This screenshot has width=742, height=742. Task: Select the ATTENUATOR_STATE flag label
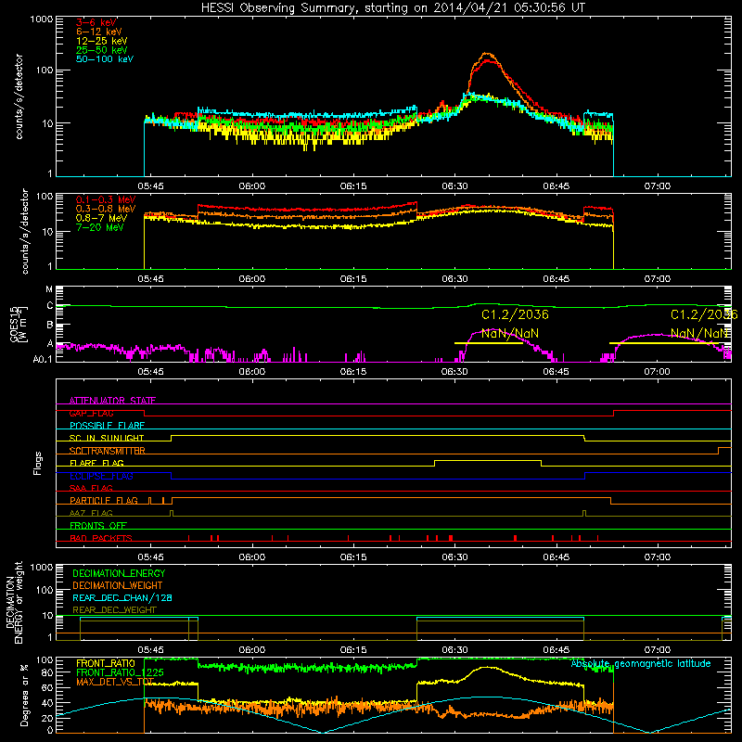[x=112, y=401]
